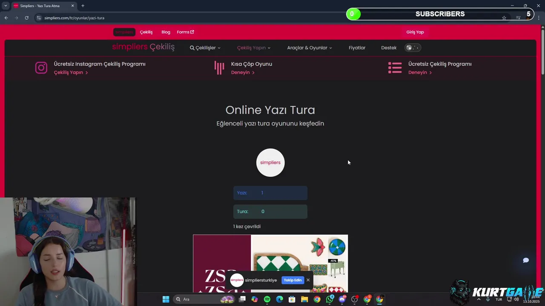Open network status icon in system tray
The image size is (545, 306).
pos(509,299)
